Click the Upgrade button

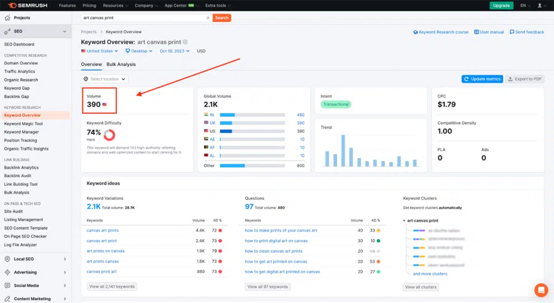(x=501, y=5)
